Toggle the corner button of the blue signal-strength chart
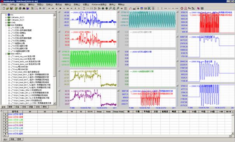This screenshot has height=142, width=235. click(59, 12)
